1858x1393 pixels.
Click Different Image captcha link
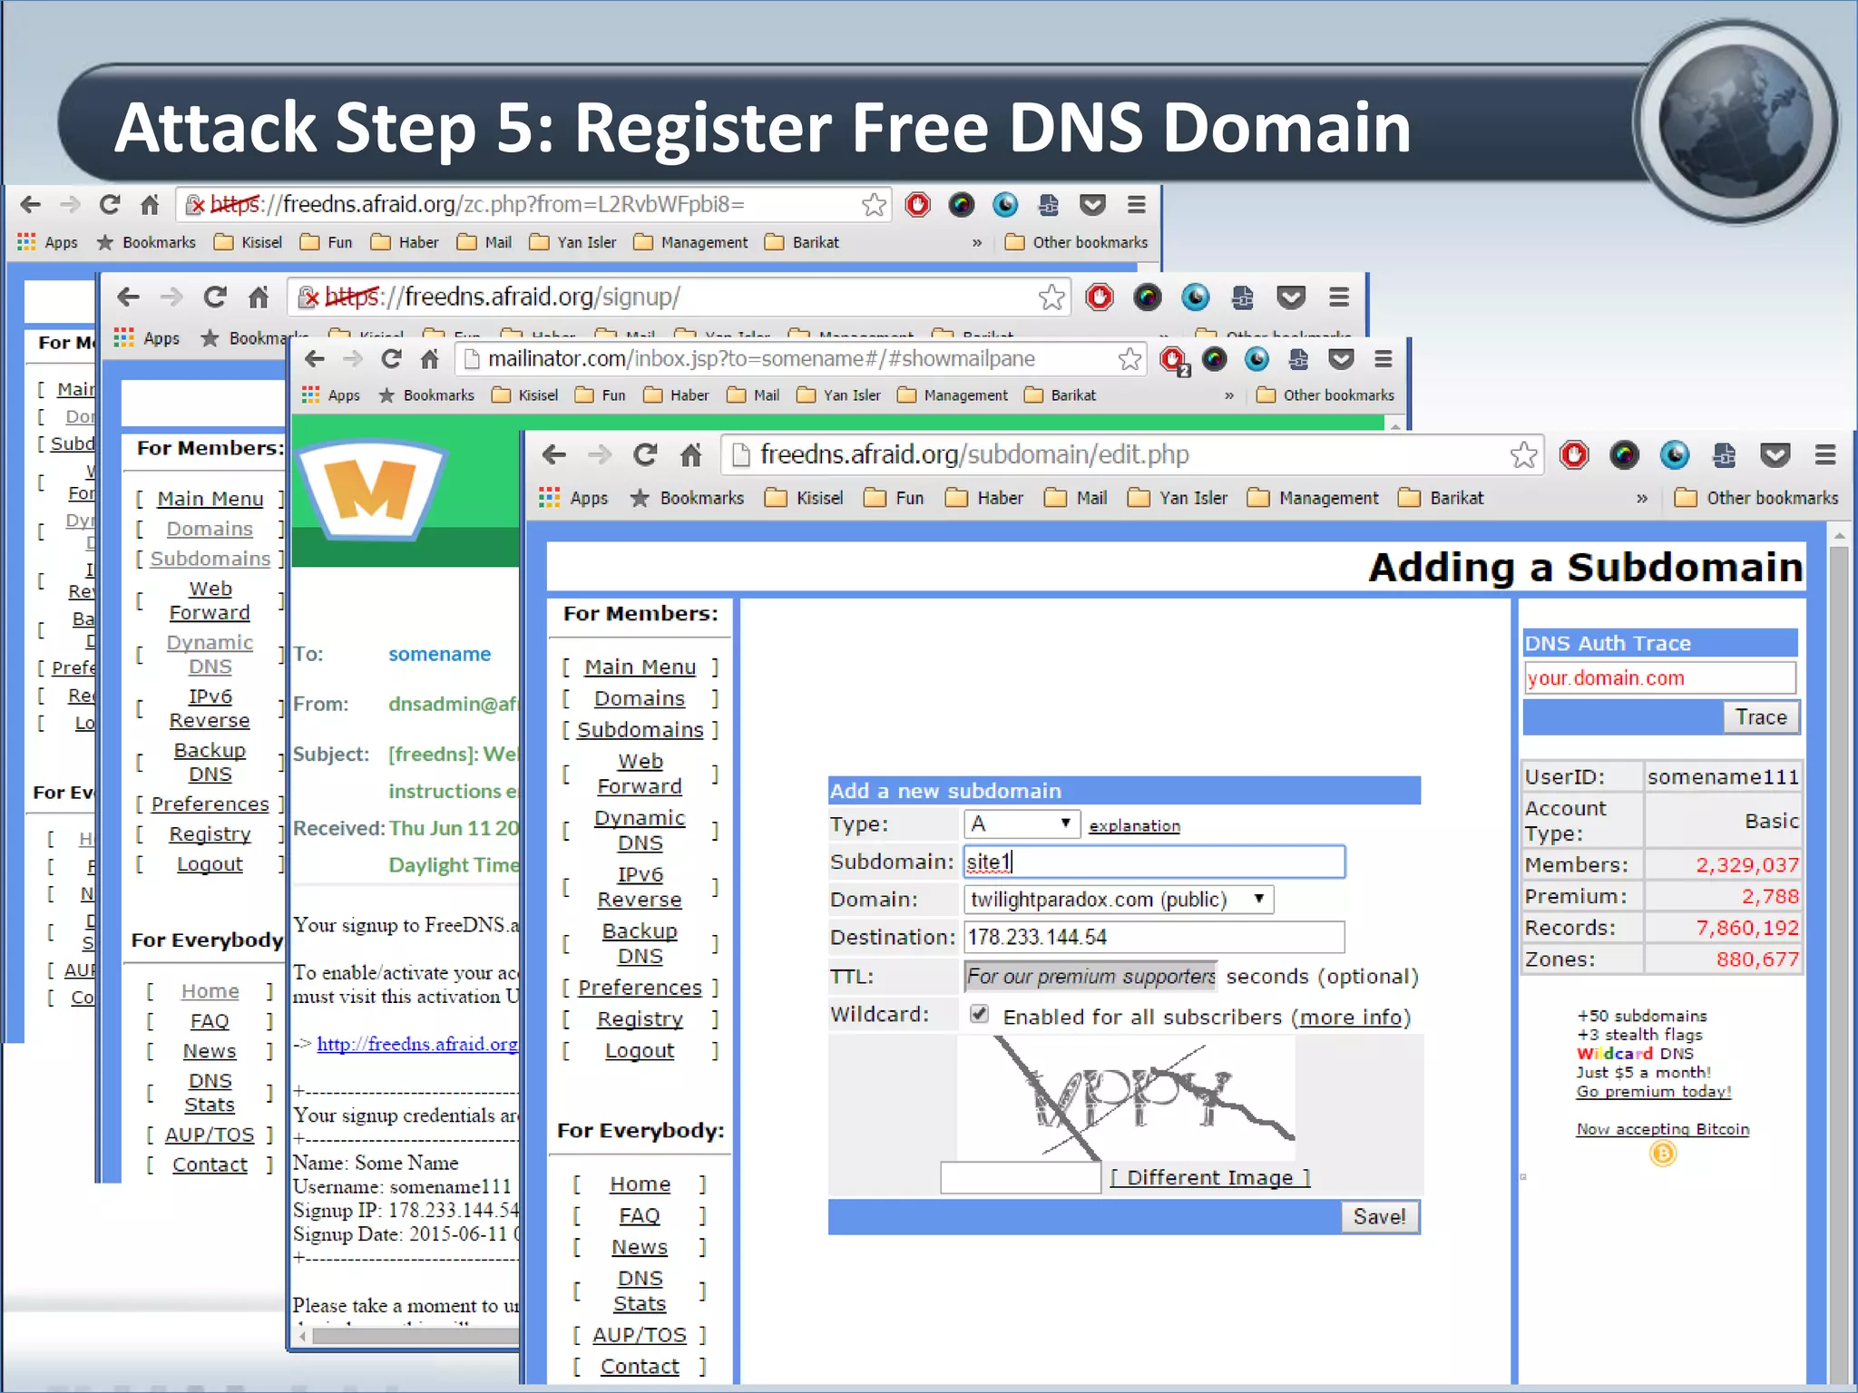click(1210, 1178)
